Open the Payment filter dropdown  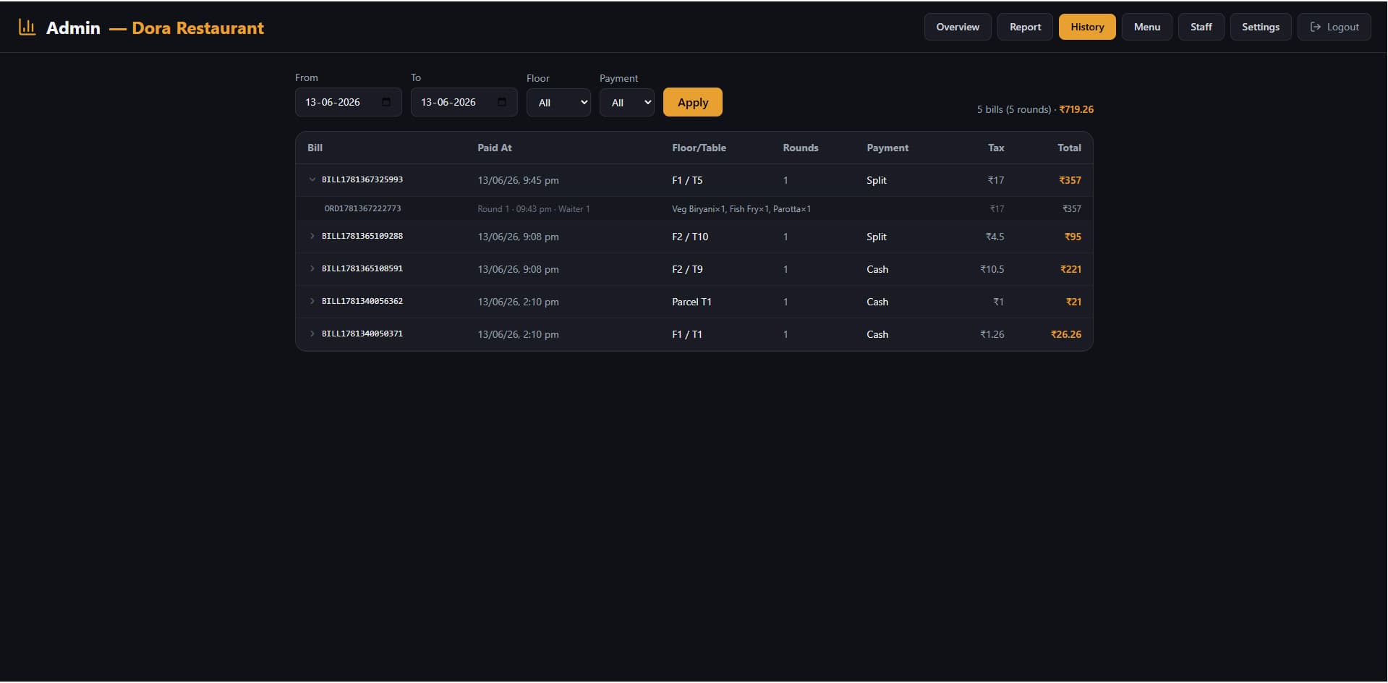coord(627,103)
